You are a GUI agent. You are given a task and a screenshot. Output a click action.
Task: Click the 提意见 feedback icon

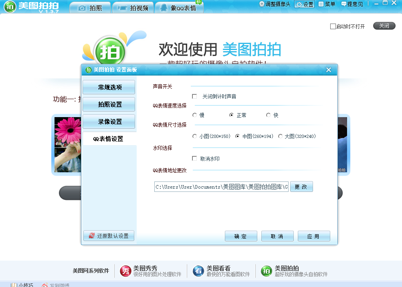coord(344,4)
